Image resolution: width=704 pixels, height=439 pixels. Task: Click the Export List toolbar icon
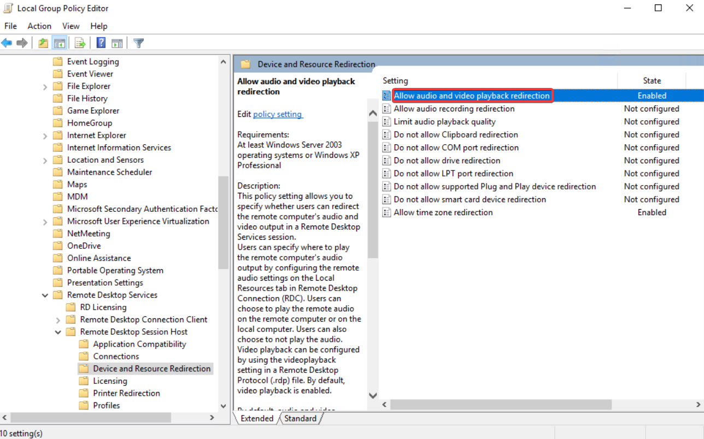click(x=79, y=43)
